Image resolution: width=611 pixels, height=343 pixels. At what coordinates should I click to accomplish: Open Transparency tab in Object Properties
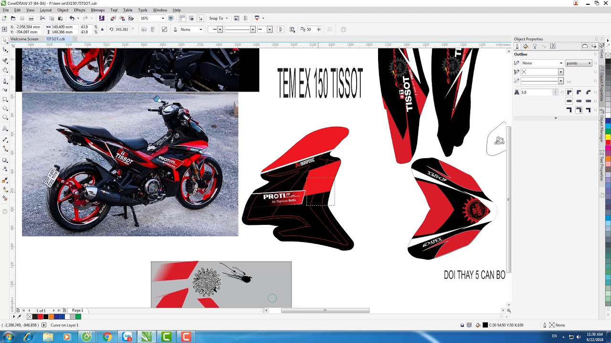click(x=535, y=46)
